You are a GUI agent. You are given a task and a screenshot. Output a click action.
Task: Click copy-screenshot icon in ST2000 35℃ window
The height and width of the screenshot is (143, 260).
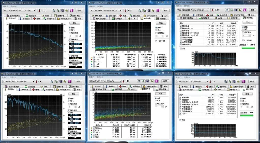(x=143, y=81)
